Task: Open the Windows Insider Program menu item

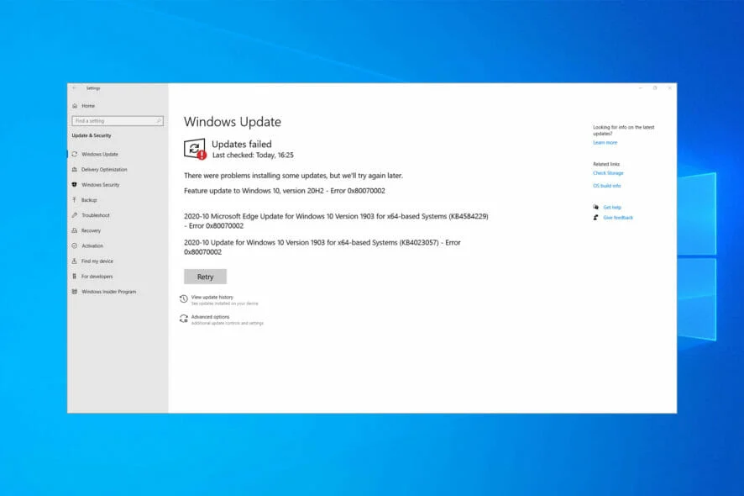Action: pos(104,292)
